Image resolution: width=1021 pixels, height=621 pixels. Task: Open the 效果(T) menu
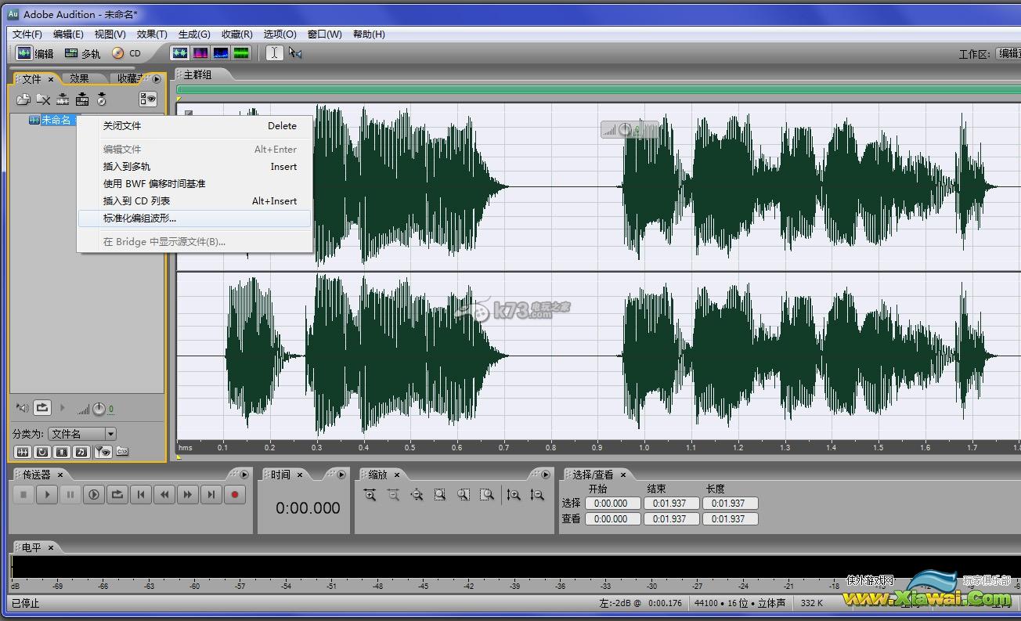point(152,34)
